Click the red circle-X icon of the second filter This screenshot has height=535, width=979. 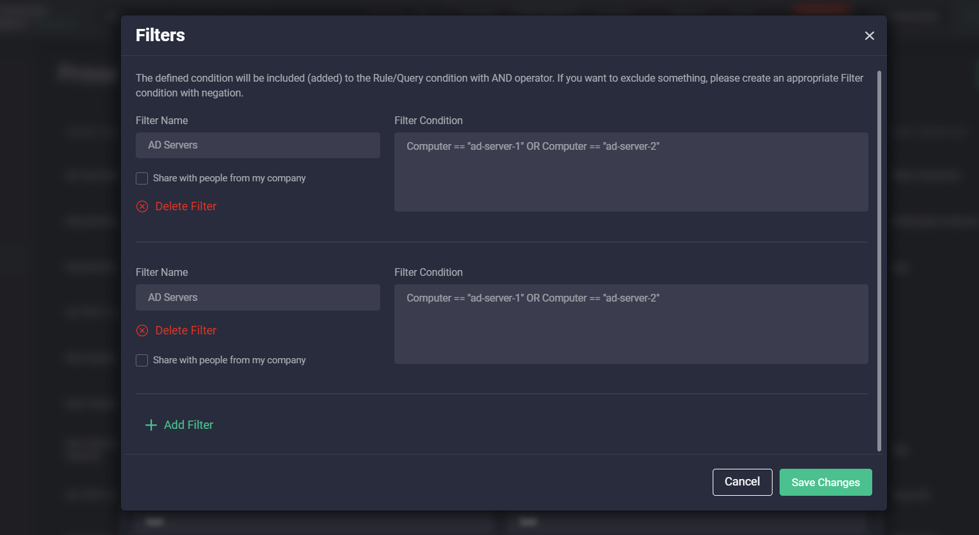click(142, 331)
